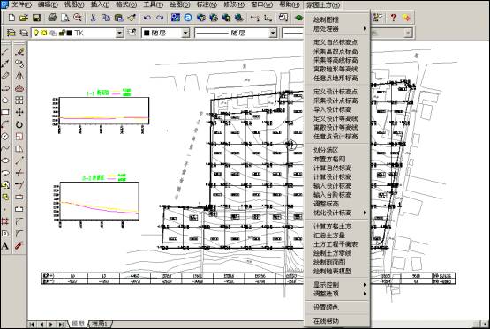Screen dimensions: 490x329
Task: Switch to the 布局1 tab
Action: click(101, 324)
